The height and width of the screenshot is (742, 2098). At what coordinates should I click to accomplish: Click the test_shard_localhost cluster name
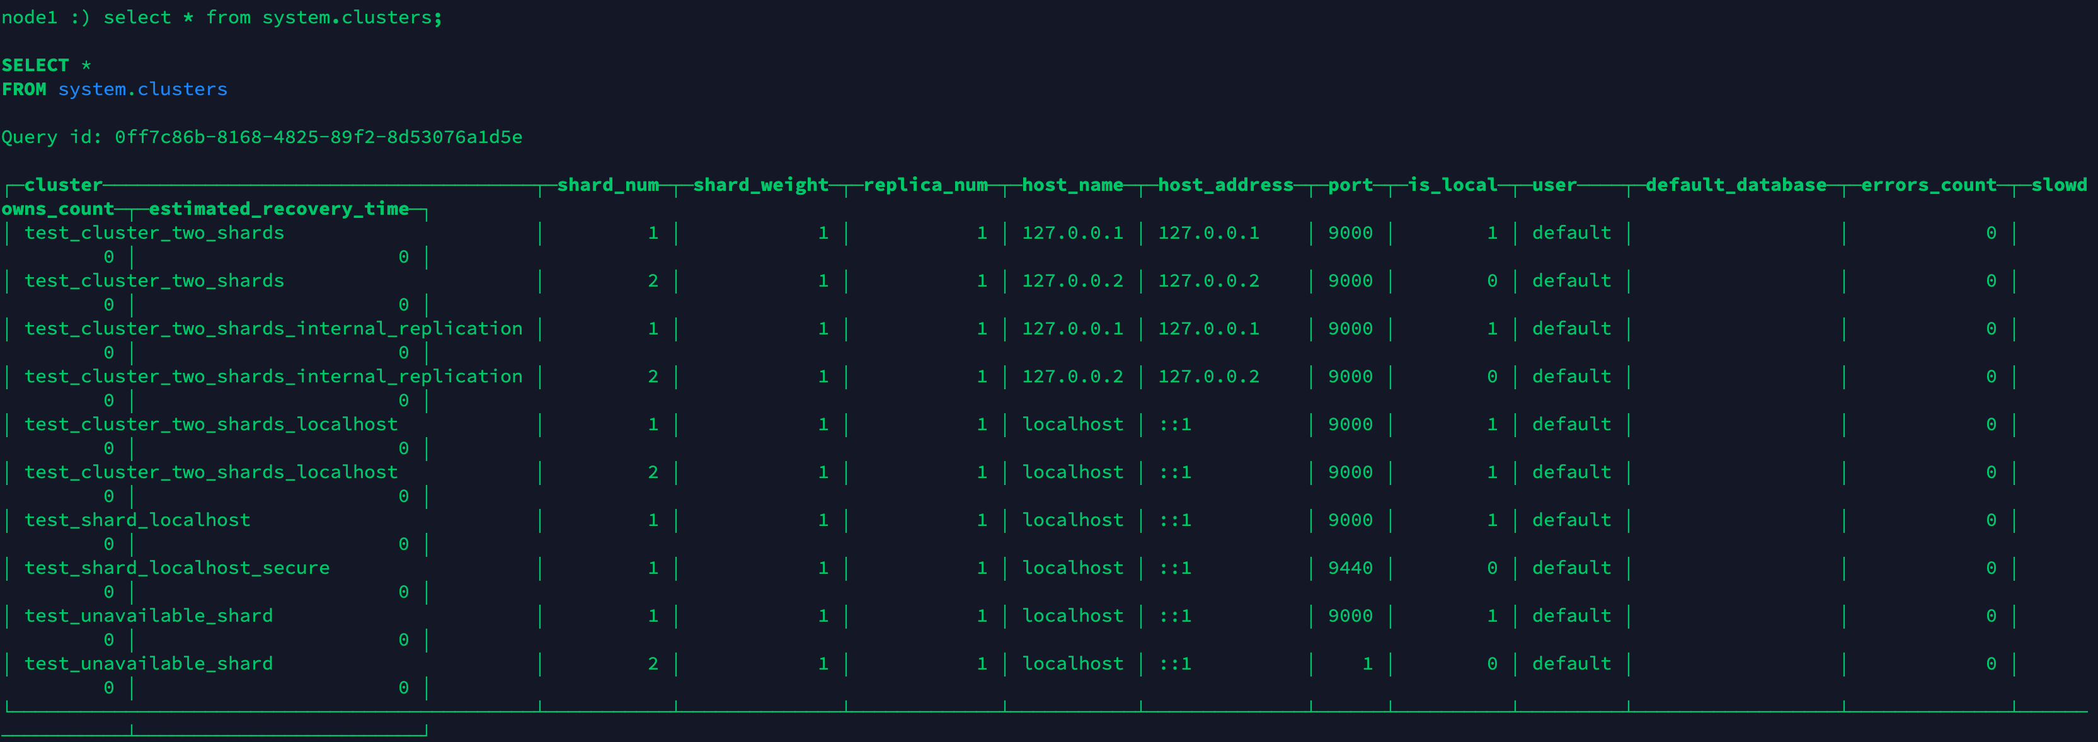[137, 520]
